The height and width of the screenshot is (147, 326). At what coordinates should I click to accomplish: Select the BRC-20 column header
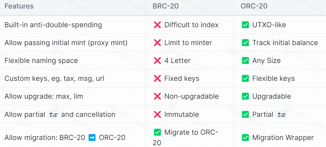(166, 6)
